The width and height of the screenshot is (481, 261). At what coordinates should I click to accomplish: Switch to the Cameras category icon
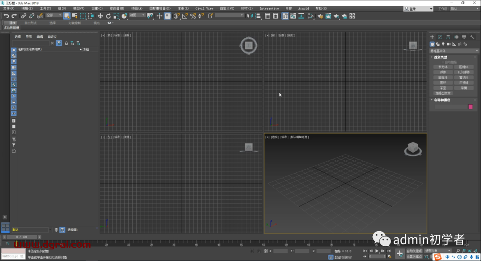449,44
